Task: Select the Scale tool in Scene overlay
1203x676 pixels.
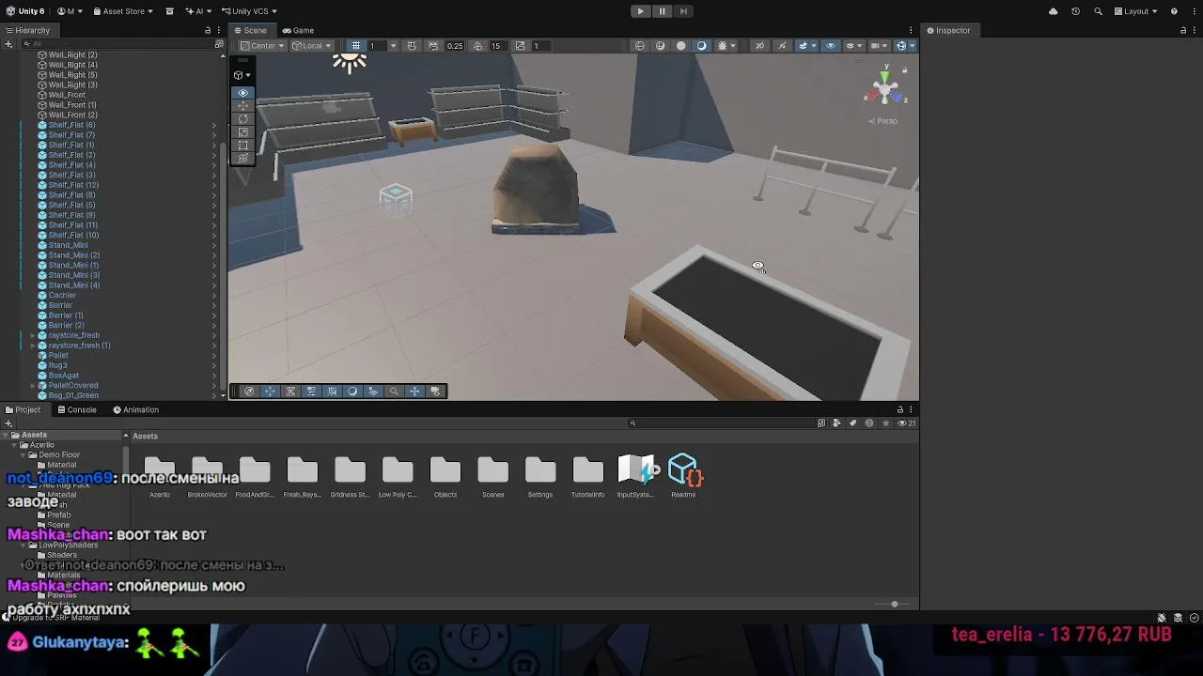Action: click(x=242, y=132)
